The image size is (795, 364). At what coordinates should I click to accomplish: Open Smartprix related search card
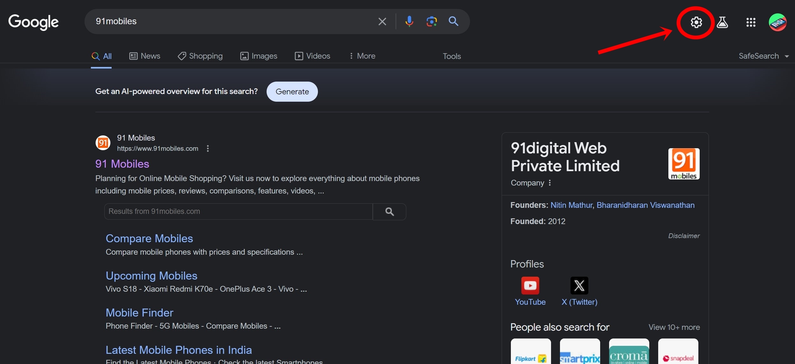coord(580,351)
